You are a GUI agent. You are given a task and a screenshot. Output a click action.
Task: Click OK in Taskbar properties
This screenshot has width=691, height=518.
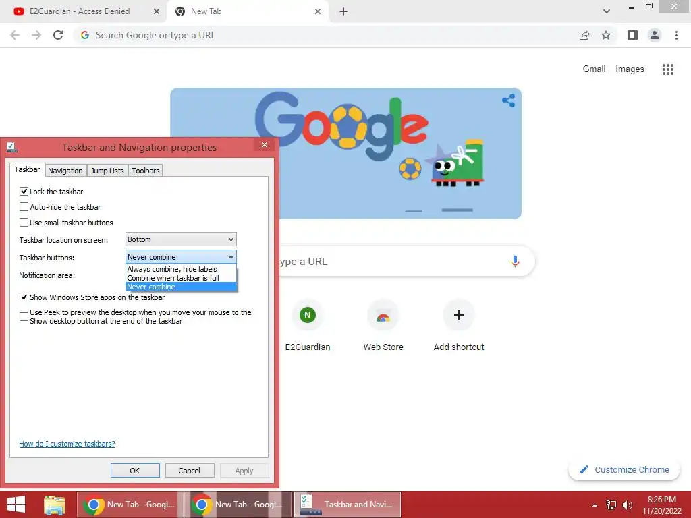(x=135, y=470)
